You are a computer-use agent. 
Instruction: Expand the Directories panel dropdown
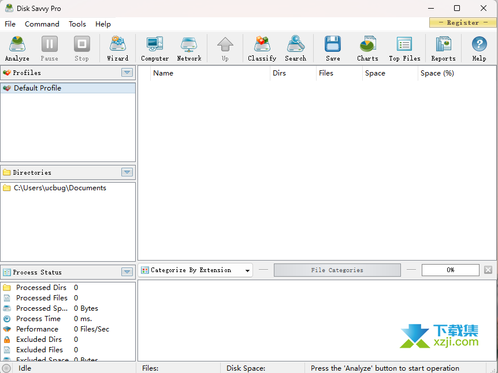127,172
